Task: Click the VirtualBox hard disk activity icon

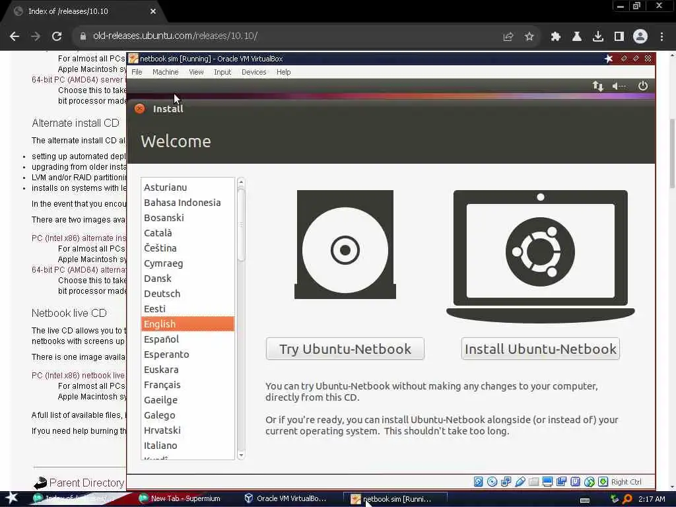Action: point(478,481)
